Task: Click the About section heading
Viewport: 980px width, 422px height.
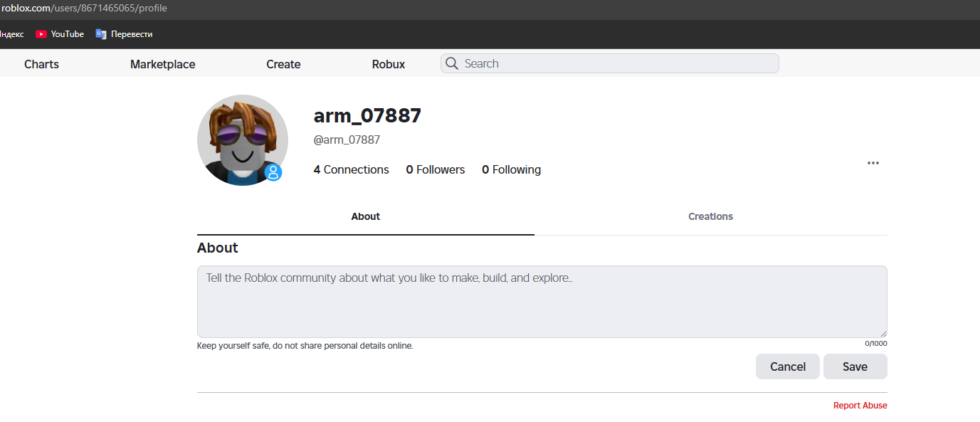Action: pos(217,248)
